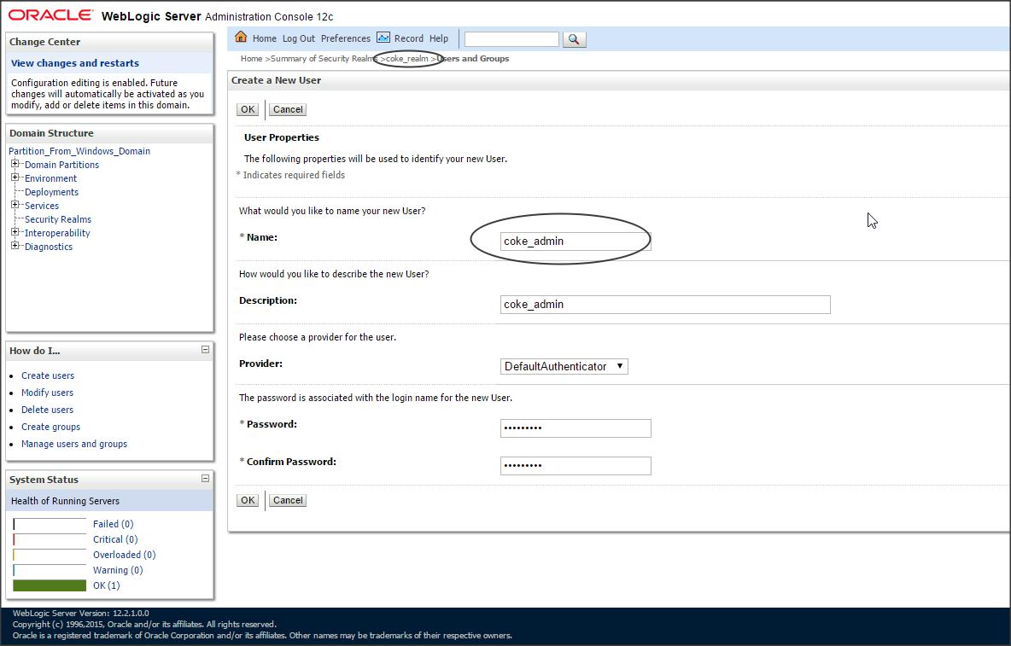Viewport: 1011px width, 646px height.
Task: Click Overloaded (0) status link
Action: click(x=125, y=556)
